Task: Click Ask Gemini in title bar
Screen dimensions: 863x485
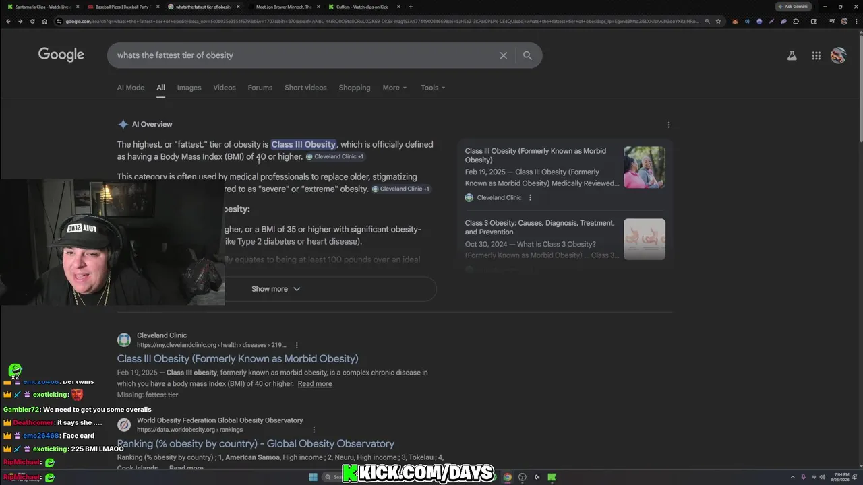Action: pyautogui.click(x=793, y=7)
